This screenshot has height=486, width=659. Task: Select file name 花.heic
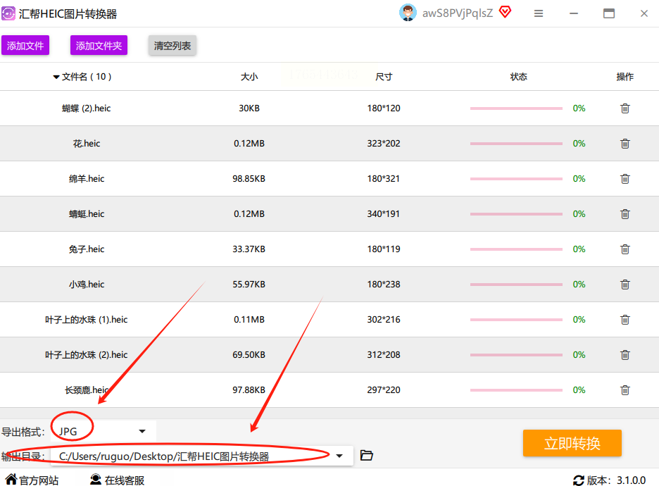click(x=86, y=144)
